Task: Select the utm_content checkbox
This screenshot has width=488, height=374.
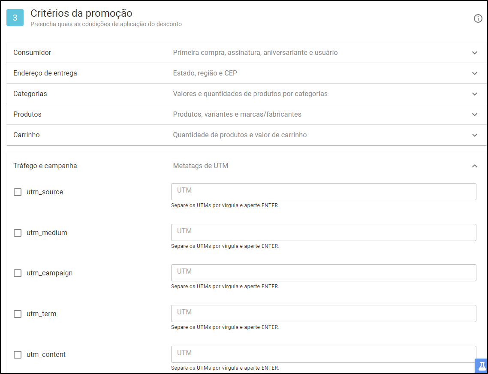Action: tap(18, 354)
